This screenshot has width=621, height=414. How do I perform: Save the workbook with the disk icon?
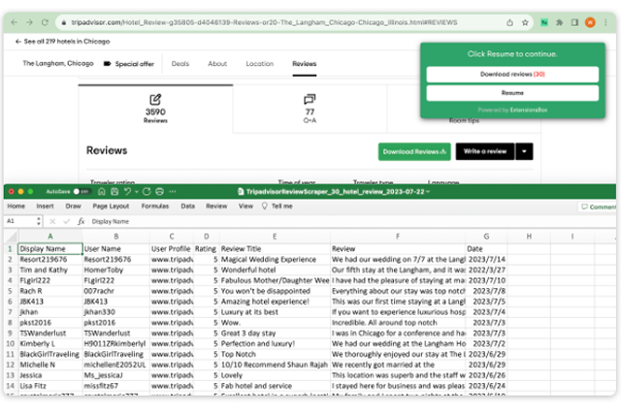(x=114, y=192)
